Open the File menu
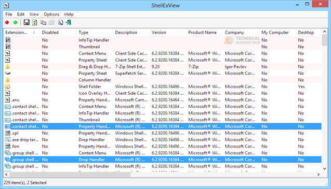 [x=9, y=14]
